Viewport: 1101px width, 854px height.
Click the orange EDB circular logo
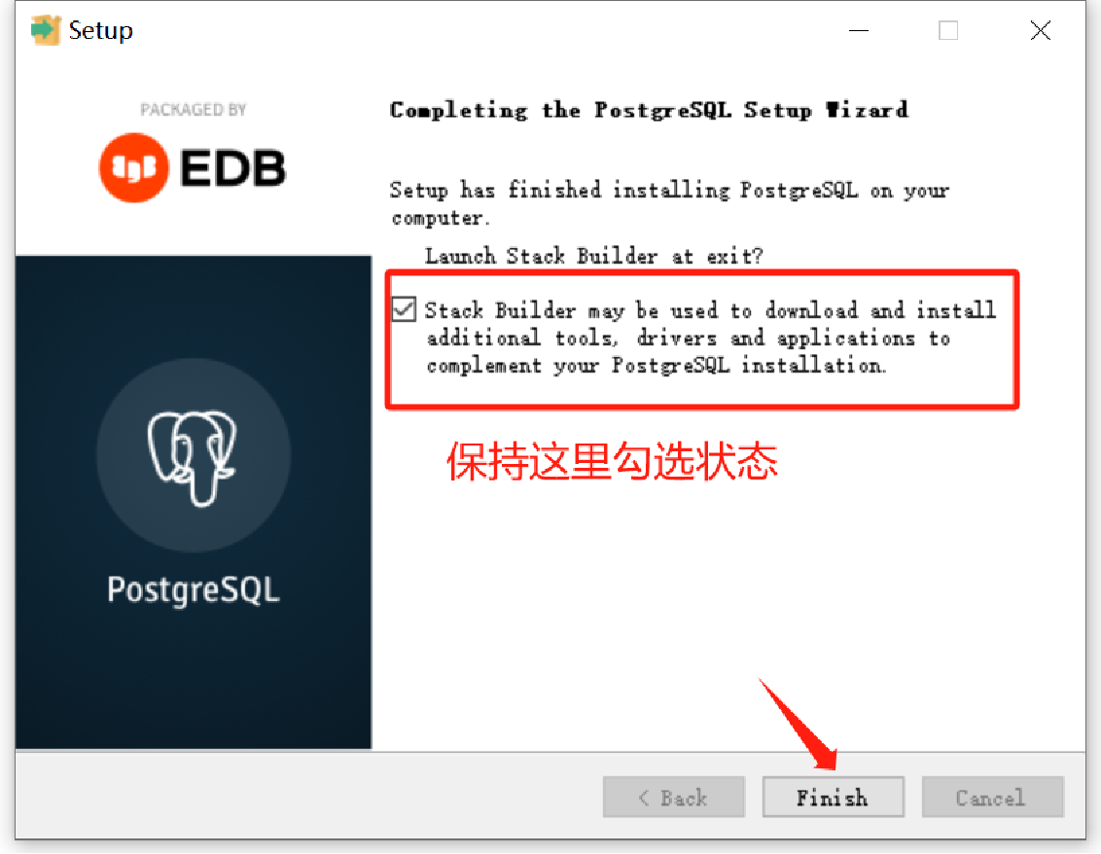(134, 168)
